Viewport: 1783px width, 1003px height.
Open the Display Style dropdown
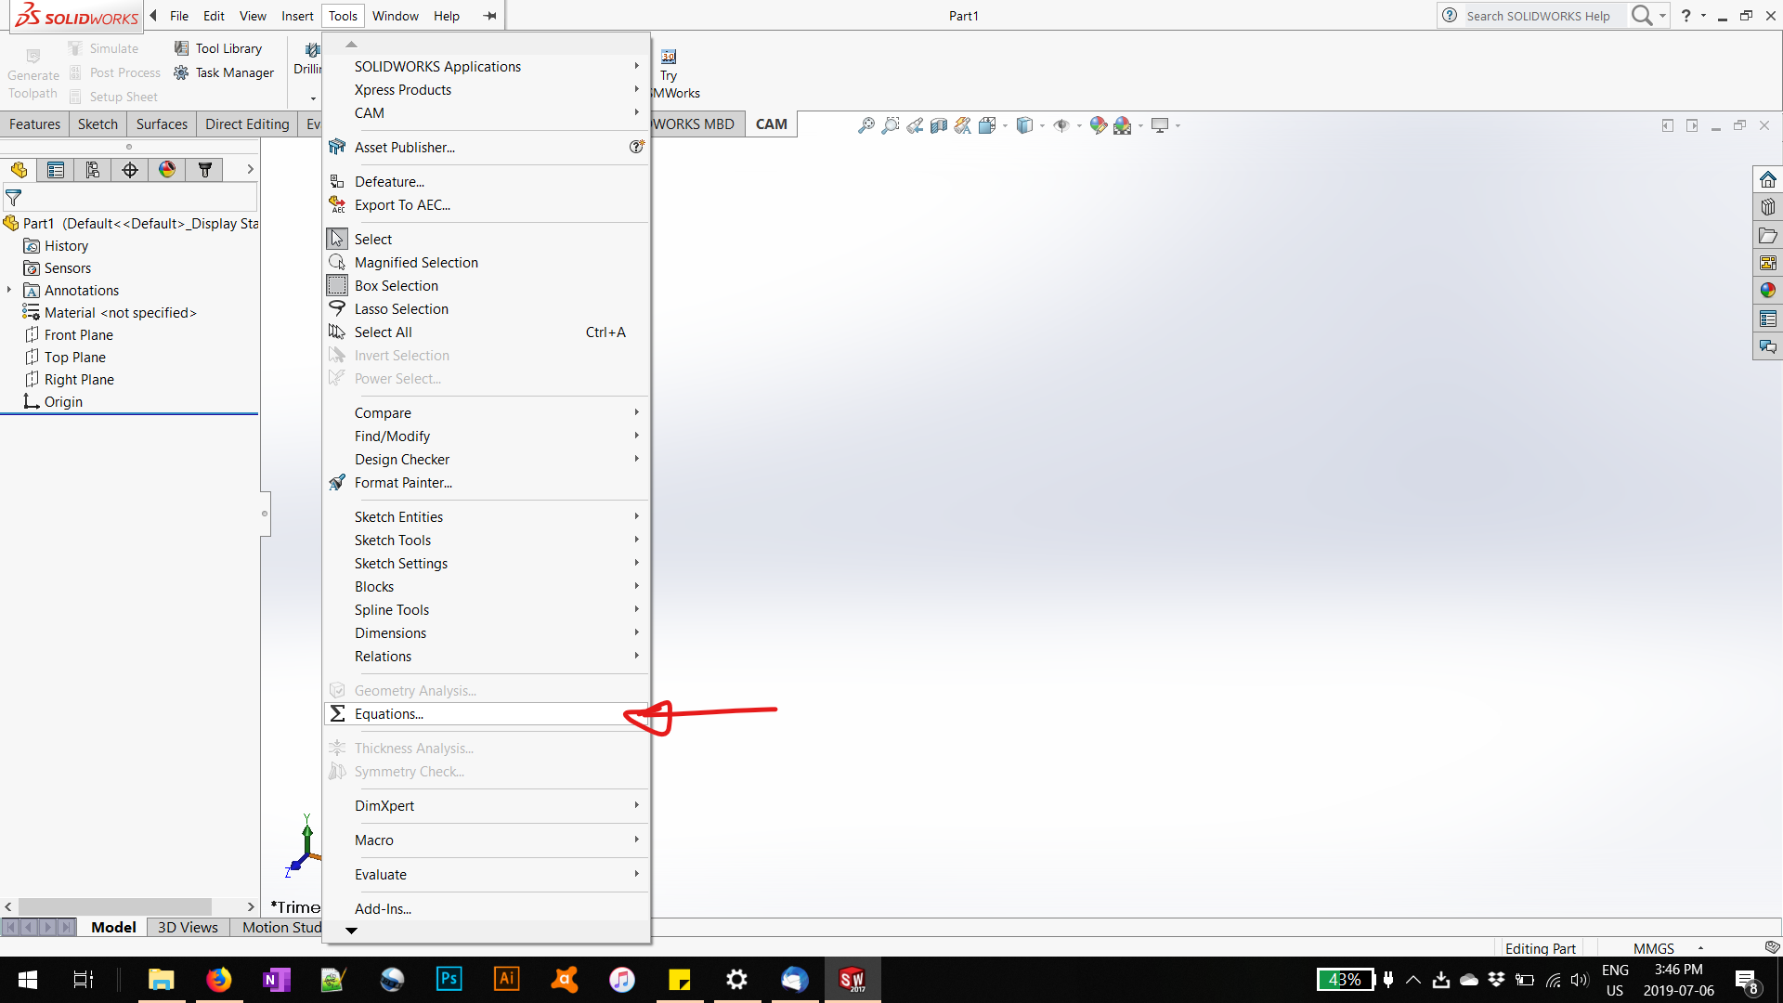1042,125
